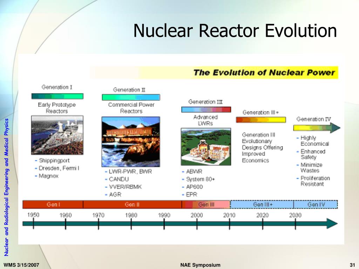The image size is (359, 269).
Task: Click the 1970 tick on the timeline
Action: 99,223
